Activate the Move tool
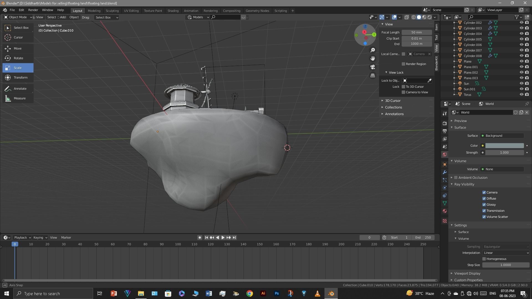This screenshot has height=299, width=532. point(18,48)
